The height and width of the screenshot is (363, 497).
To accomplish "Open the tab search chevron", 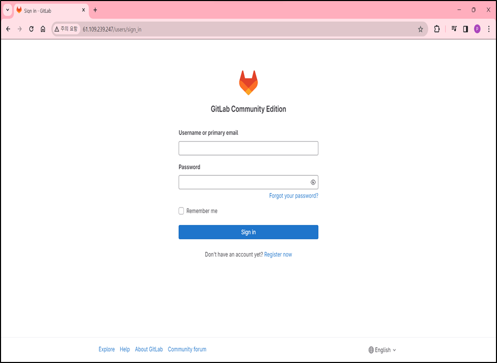I will click(x=8, y=10).
